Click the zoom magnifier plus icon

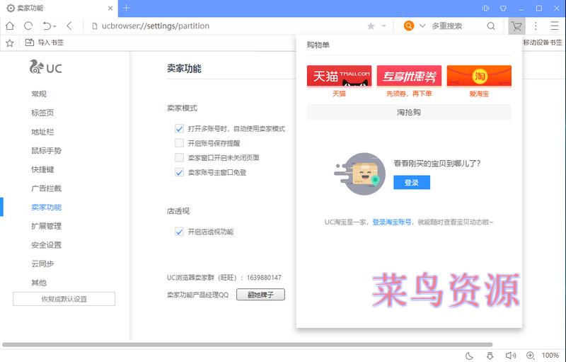pyautogui.click(x=530, y=356)
